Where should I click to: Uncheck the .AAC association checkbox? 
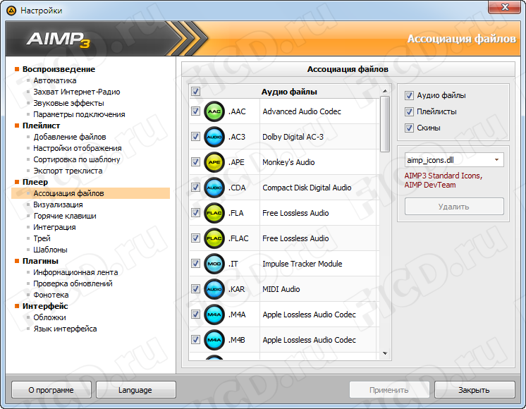[x=195, y=111]
